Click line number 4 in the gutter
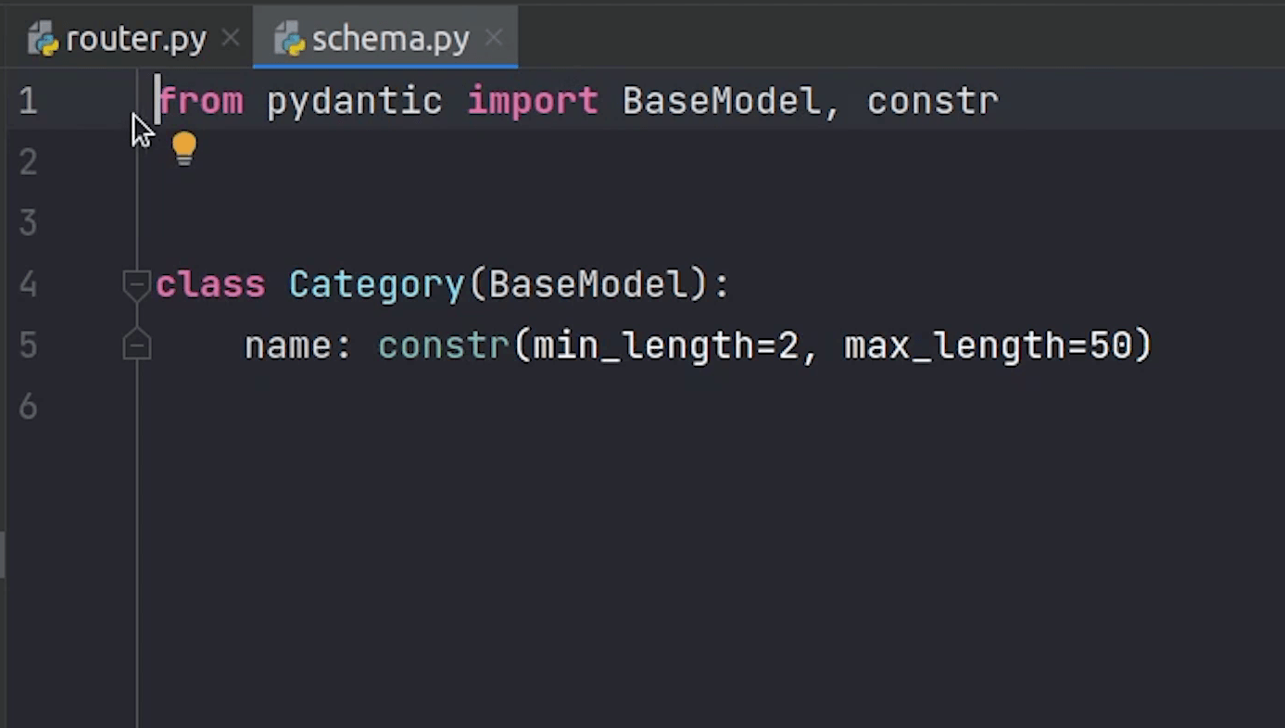 coord(28,284)
